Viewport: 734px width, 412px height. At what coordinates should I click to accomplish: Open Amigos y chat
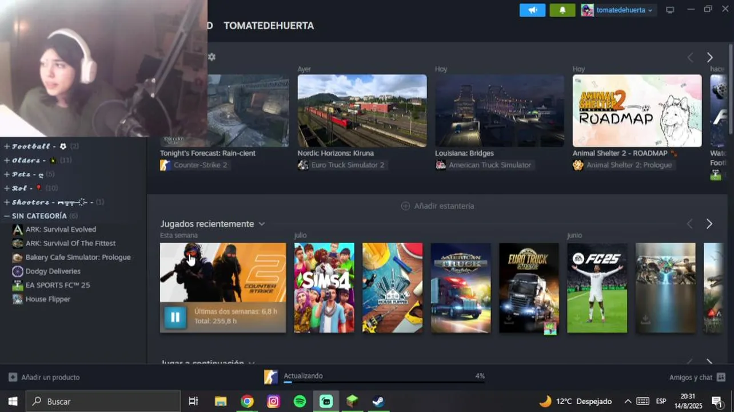(697, 377)
